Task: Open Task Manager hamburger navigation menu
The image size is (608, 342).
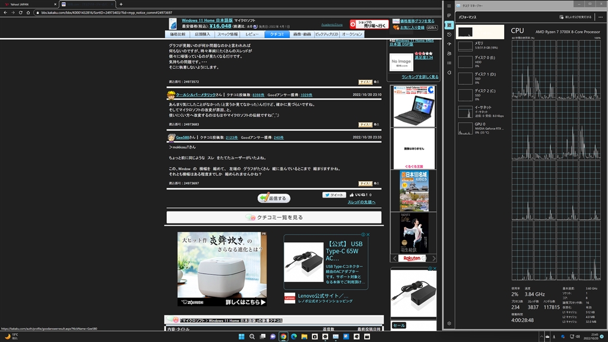Action: pyautogui.click(x=449, y=6)
